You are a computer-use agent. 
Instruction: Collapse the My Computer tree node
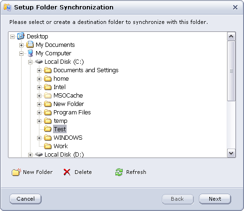[21, 53]
